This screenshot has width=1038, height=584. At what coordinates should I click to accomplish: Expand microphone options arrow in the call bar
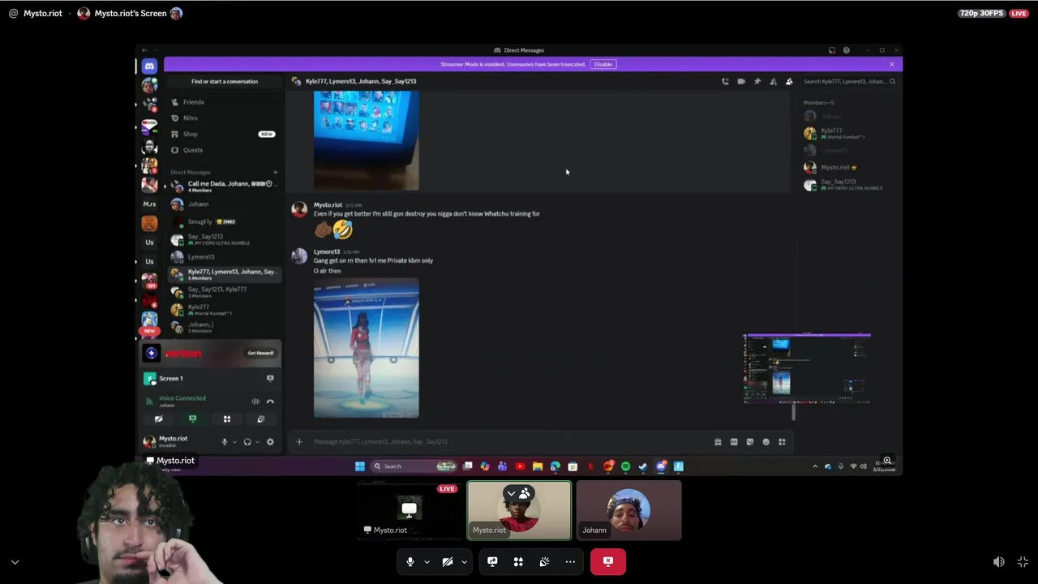tap(427, 561)
